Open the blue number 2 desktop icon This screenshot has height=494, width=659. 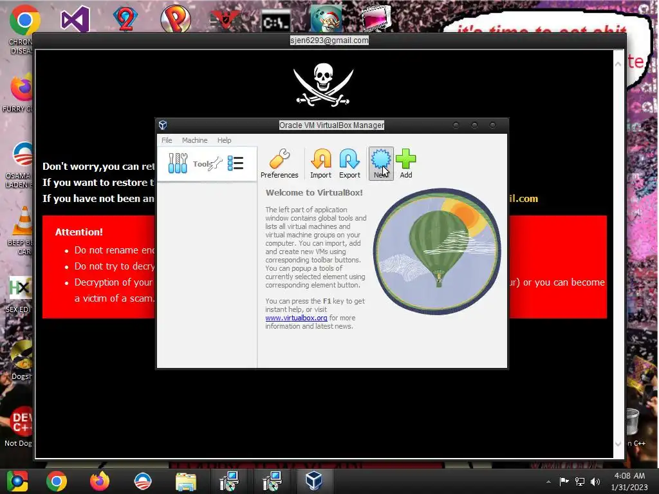(x=125, y=18)
